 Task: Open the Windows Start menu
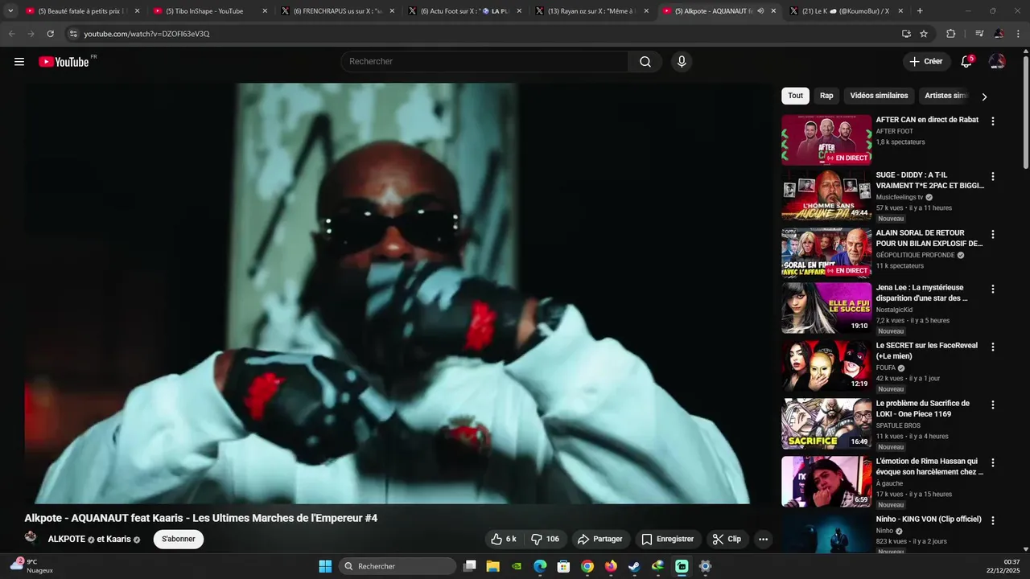tap(325, 566)
